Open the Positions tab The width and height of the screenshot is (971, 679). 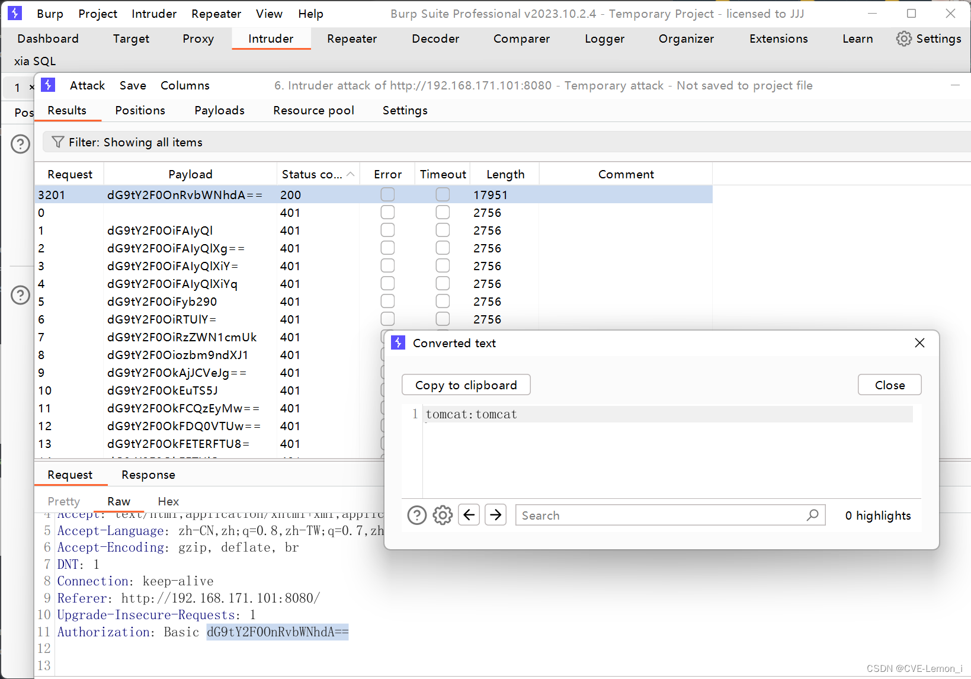[x=140, y=110]
